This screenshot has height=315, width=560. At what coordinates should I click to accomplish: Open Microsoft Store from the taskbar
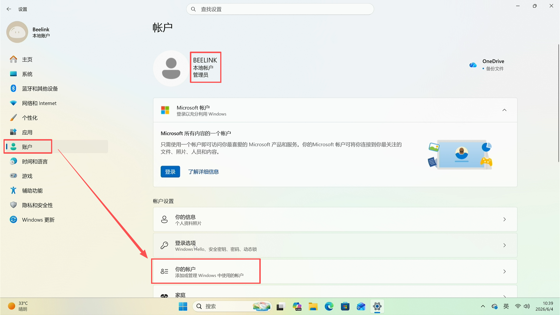coord(345,307)
